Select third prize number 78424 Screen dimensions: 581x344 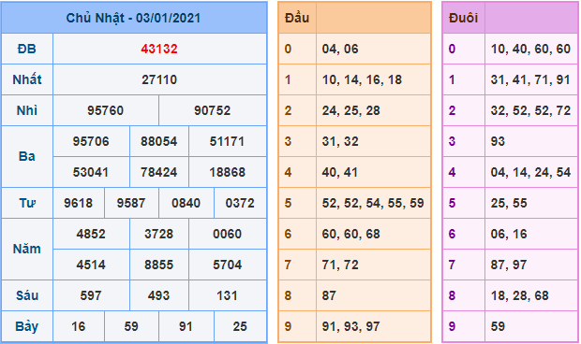(x=159, y=172)
